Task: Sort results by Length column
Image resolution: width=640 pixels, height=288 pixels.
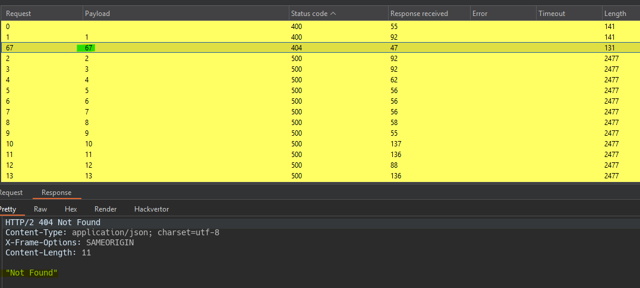Action: tap(614, 14)
